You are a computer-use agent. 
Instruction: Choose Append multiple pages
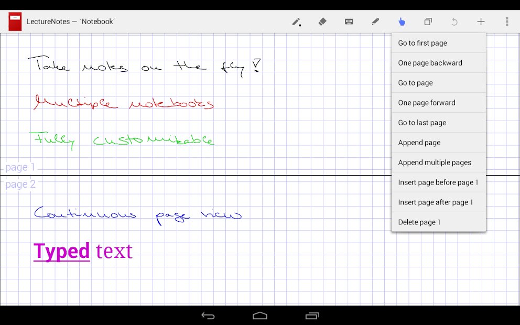coord(438,162)
